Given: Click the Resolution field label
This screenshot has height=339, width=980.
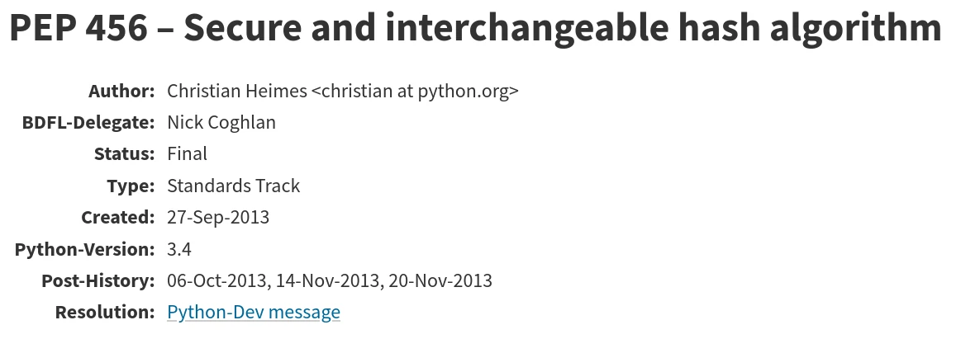Looking at the screenshot, I should tap(105, 312).
